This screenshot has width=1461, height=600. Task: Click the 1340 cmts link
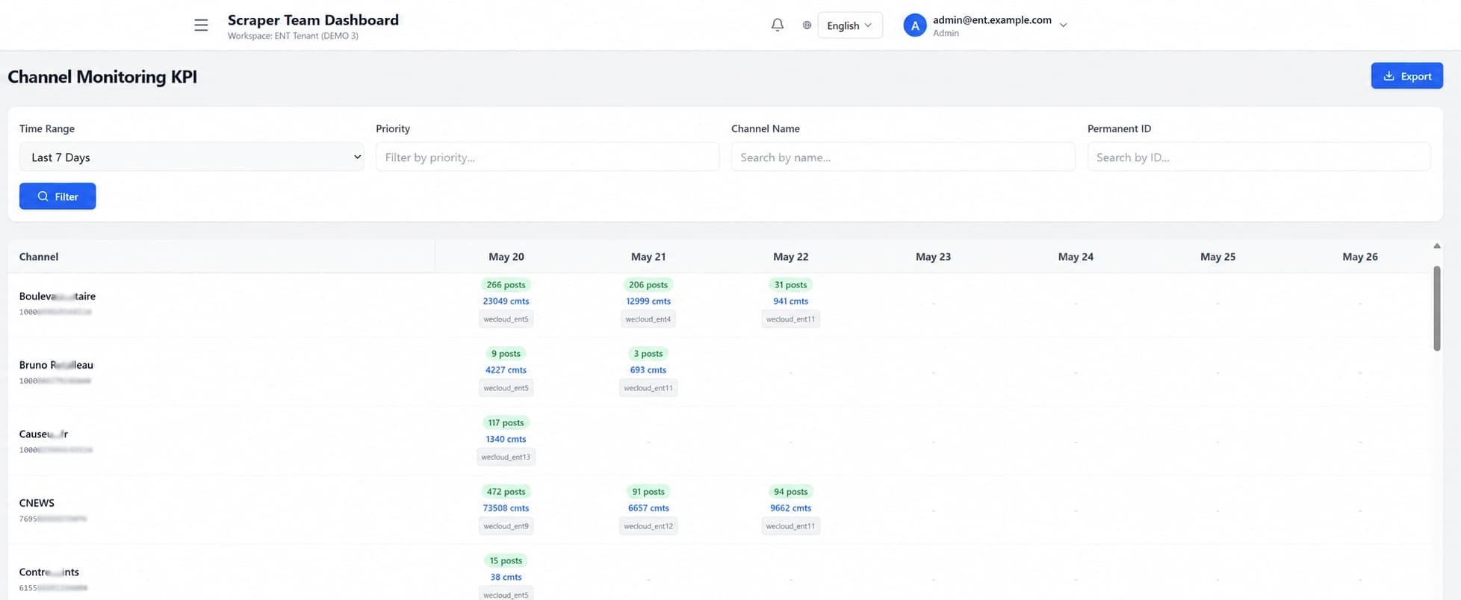click(506, 439)
